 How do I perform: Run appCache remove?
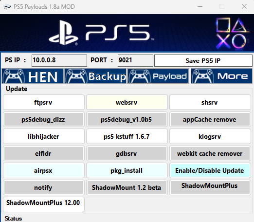pos(210,119)
